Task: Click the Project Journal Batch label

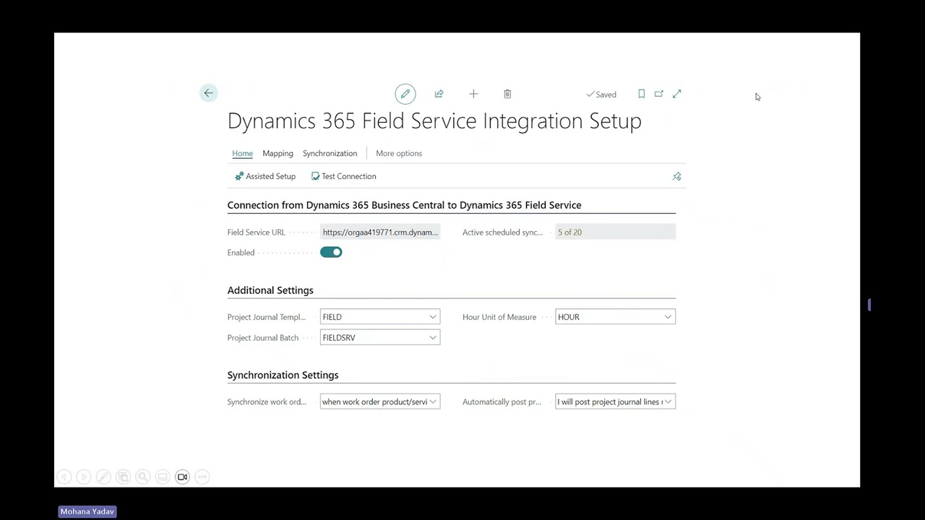Action: (x=262, y=338)
